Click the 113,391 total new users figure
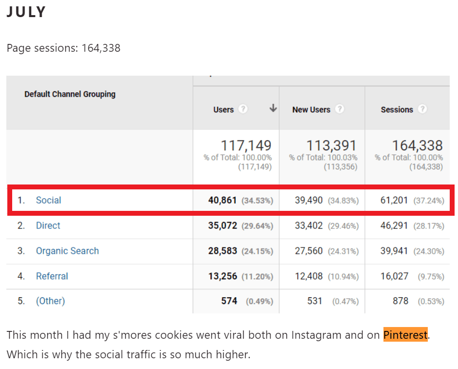The image size is (458, 369). [331, 145]
